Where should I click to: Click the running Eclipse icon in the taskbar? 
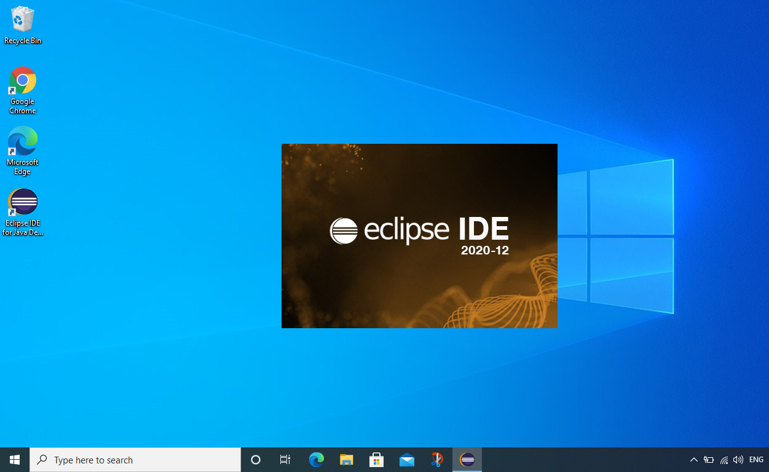tap(467, 459)
